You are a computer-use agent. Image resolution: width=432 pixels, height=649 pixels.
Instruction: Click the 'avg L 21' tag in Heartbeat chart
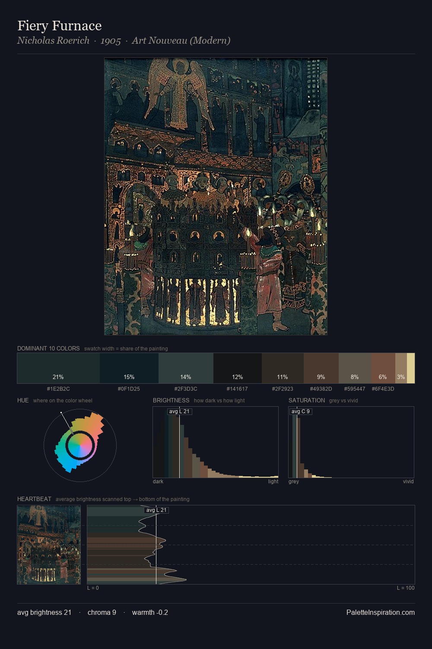pos(156,510)
